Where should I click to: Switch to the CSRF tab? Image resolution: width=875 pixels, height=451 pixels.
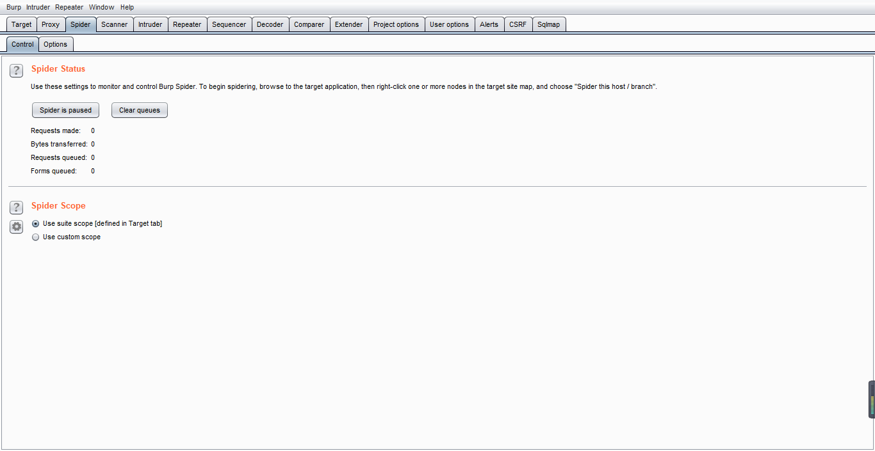click(518, 24)
